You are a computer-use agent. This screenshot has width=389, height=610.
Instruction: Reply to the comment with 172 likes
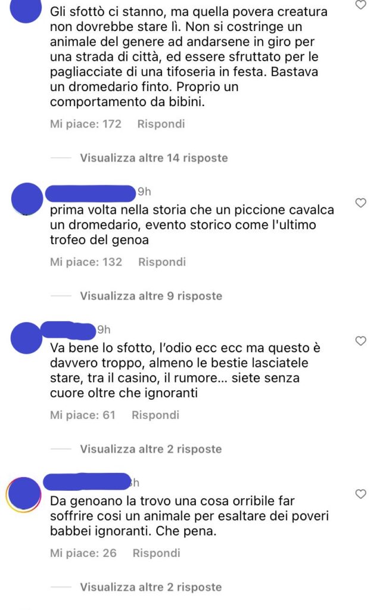[x=161, y=124]
